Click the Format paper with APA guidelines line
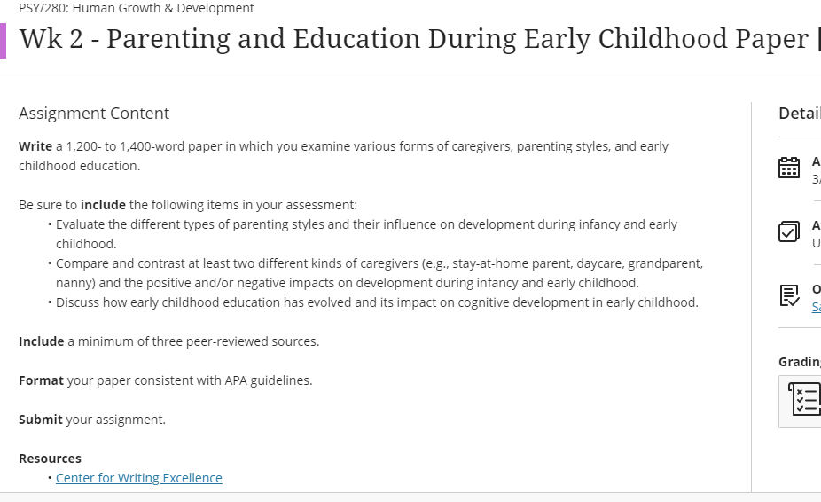Screen dimensions: 821x502 tap(165, 380)
